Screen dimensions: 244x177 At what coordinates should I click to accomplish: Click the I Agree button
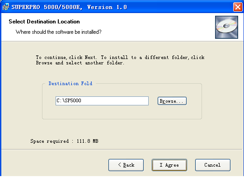coord(169,165)
